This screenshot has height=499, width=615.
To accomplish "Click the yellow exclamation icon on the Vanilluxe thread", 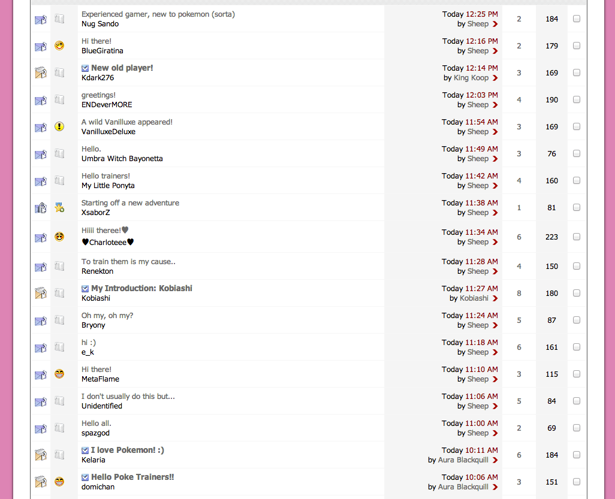I will 59,126.
